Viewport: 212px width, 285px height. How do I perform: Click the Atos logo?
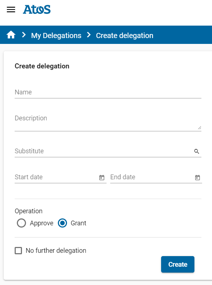click(37, 10)
